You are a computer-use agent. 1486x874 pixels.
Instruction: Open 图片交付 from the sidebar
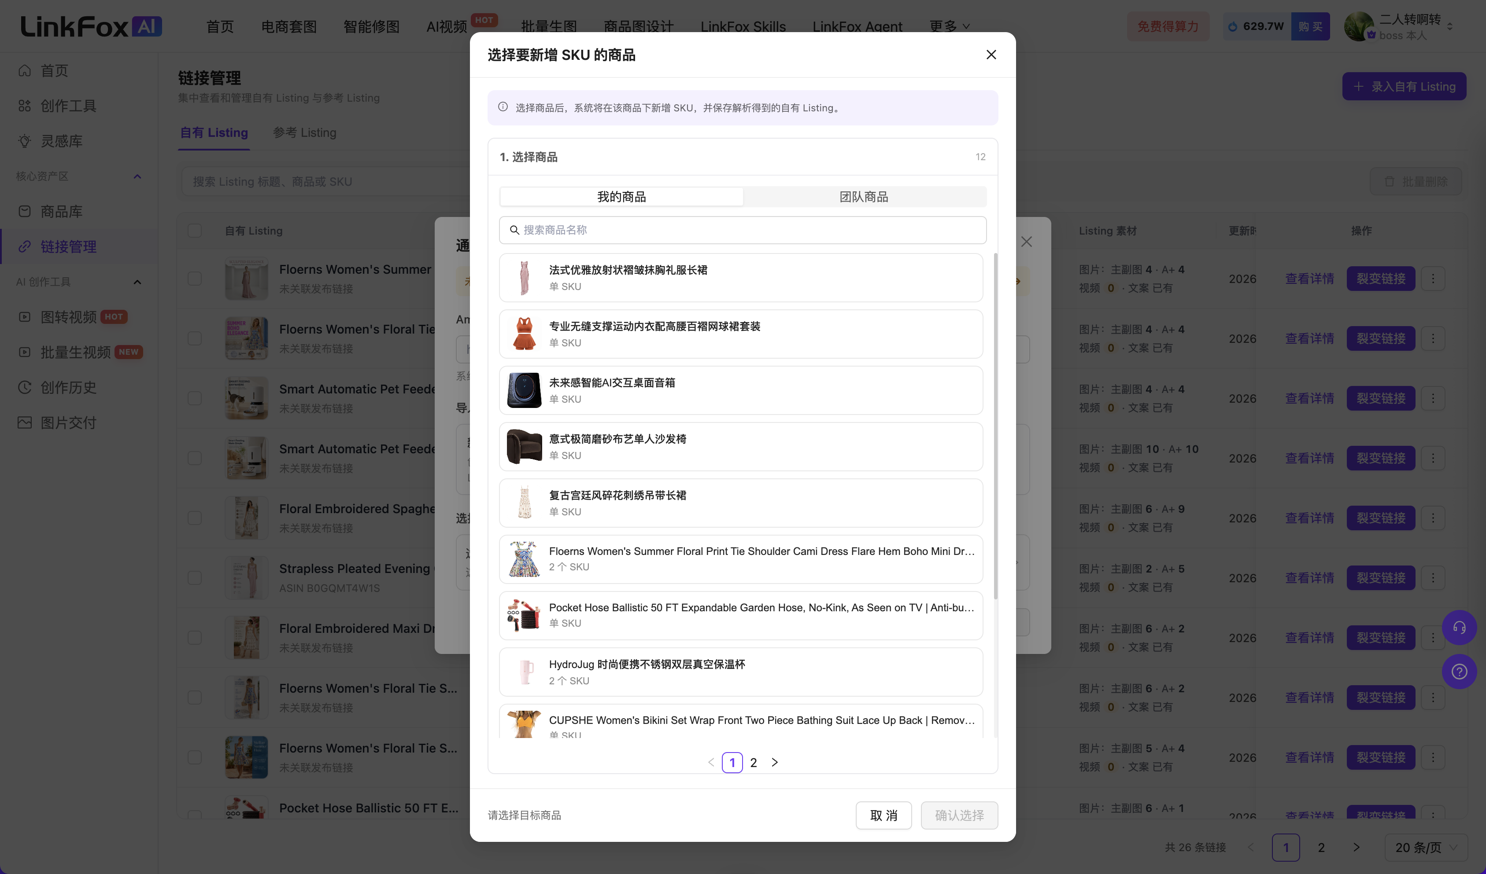[68, 422]
